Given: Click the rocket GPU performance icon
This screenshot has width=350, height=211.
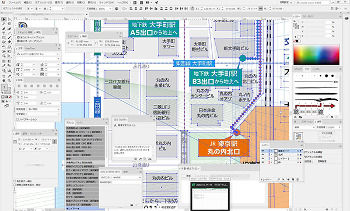Looking at the screenshot, I should 157,2.
